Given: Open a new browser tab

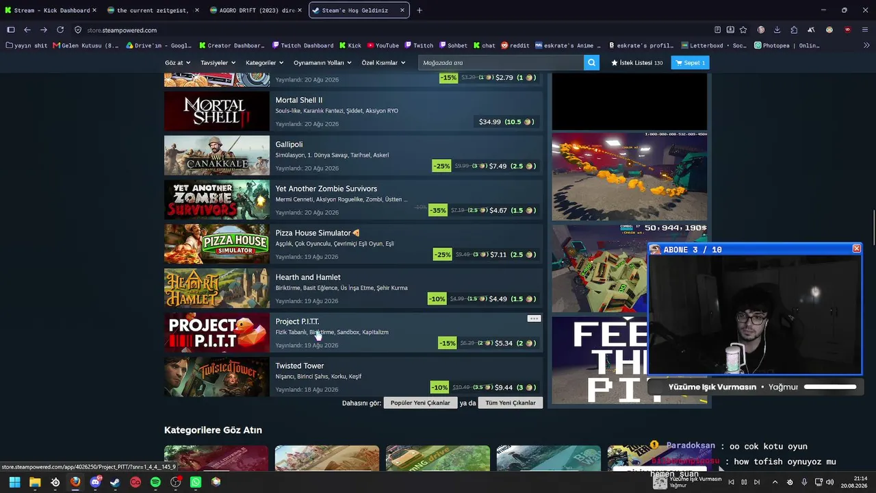Looking at the screenshot, I should tap(420, 10).
